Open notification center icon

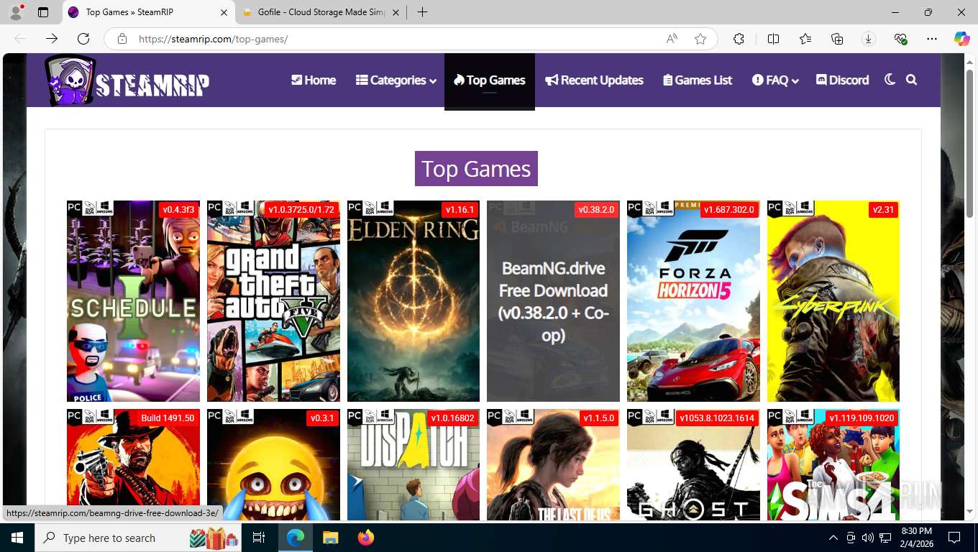click(954, 538)
